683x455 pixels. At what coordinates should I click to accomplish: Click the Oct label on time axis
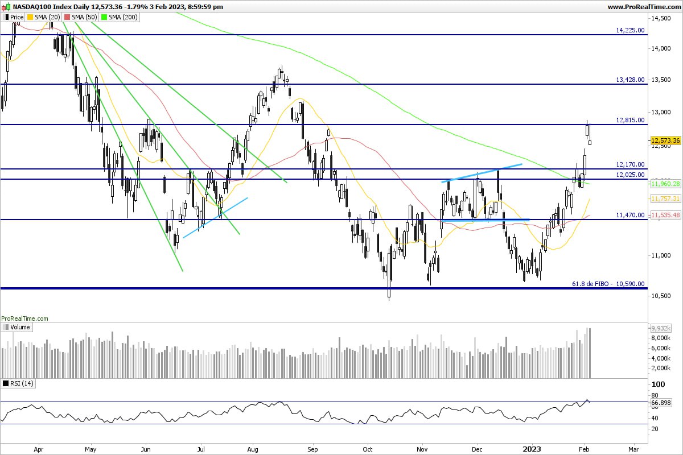(x=367, y=448)
